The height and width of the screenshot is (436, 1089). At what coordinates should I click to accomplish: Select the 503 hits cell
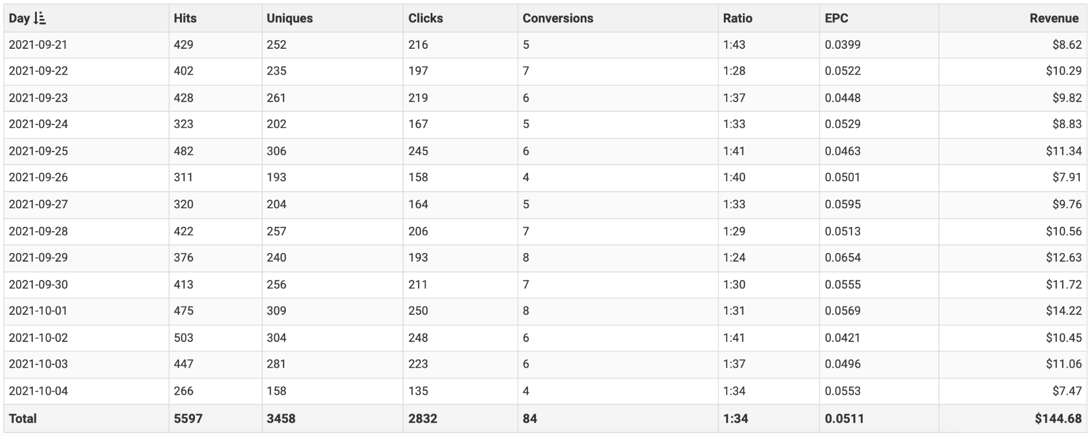(183, 338)
